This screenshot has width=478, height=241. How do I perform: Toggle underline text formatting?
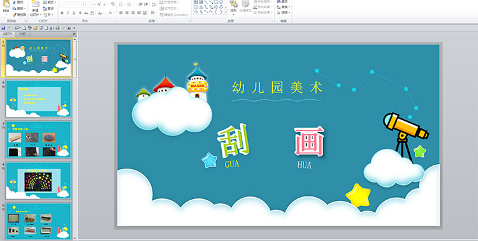click(x=74, y=13)
